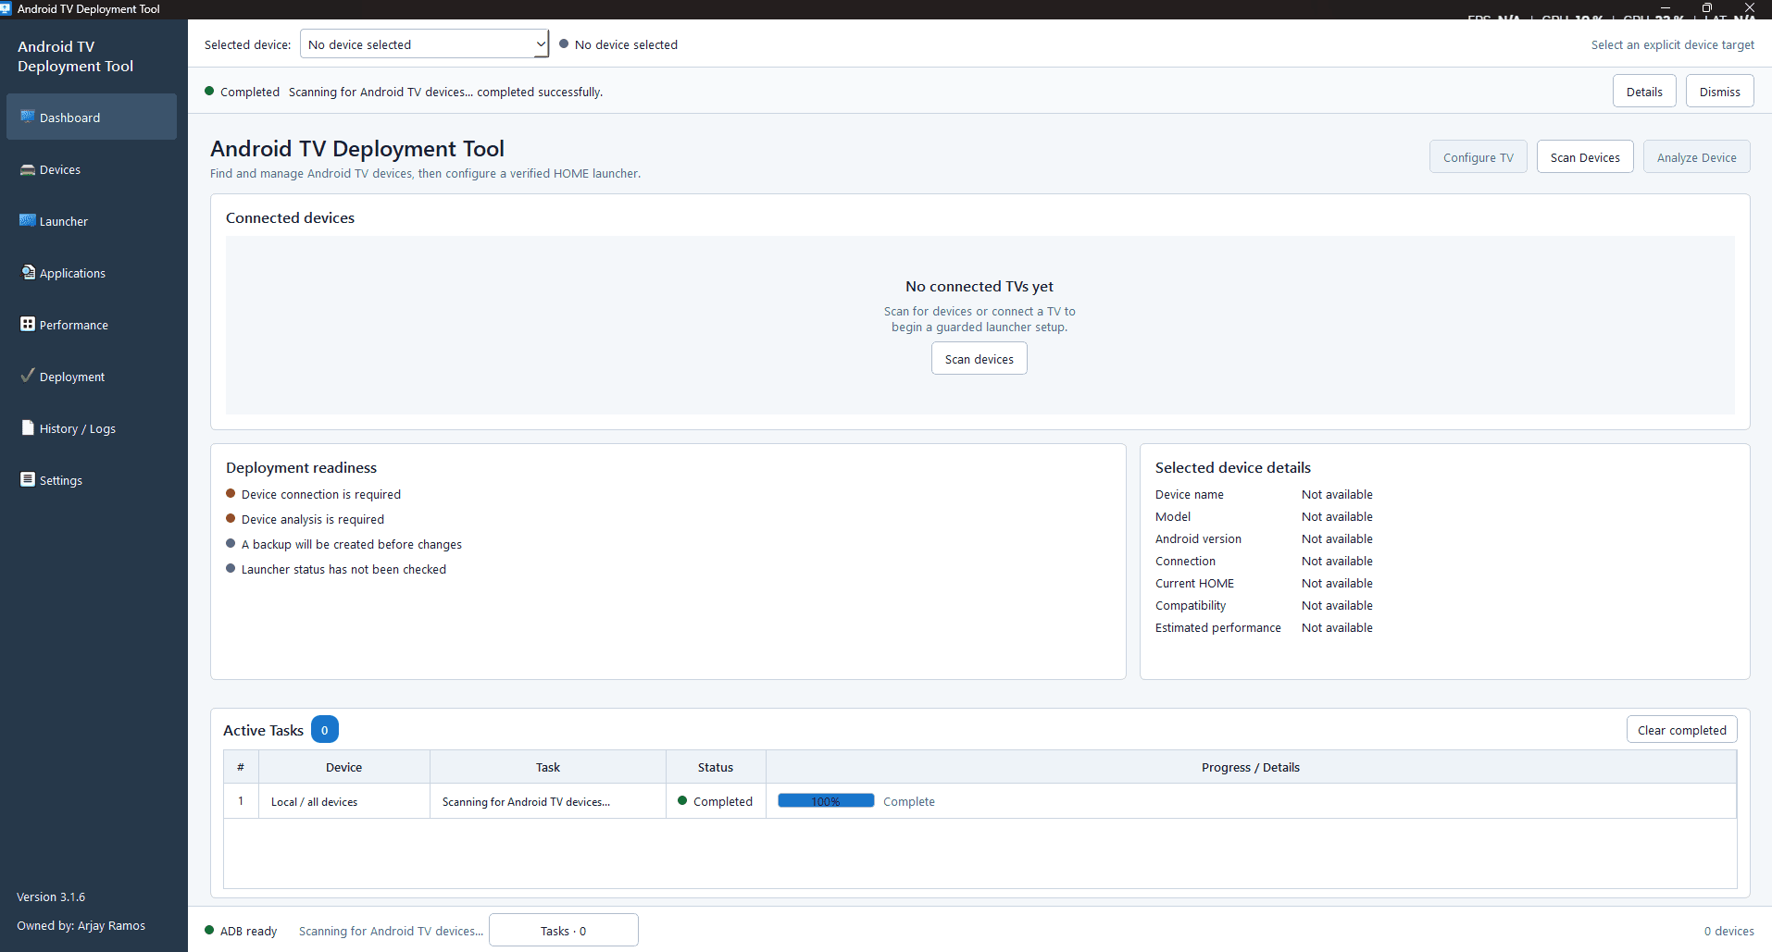Switch to the Performance section label
Viewport: 1772px width, 952px height.
click(x=74, y=326)
